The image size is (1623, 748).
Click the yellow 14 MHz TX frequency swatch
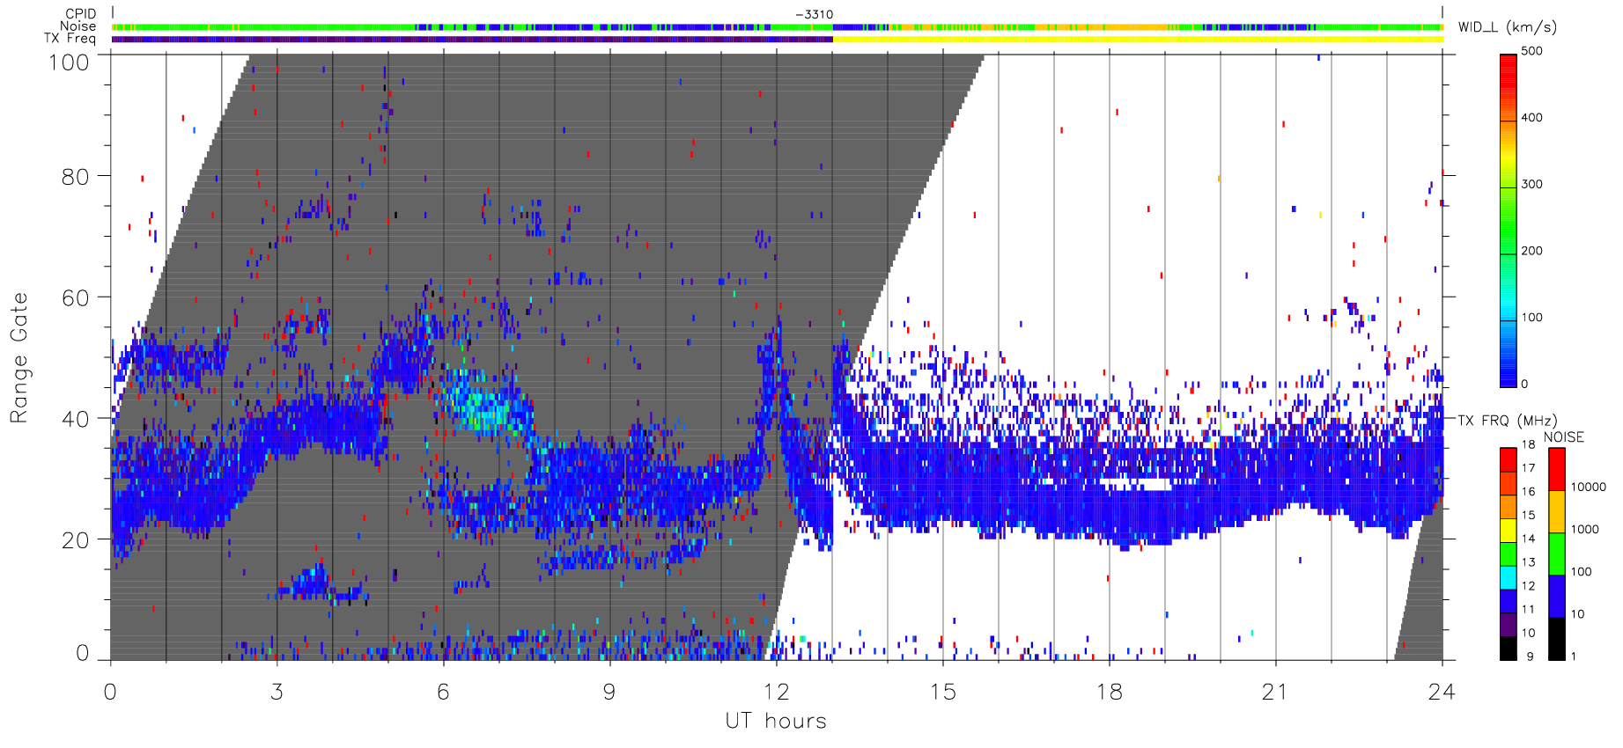[x=1509, y=531]
